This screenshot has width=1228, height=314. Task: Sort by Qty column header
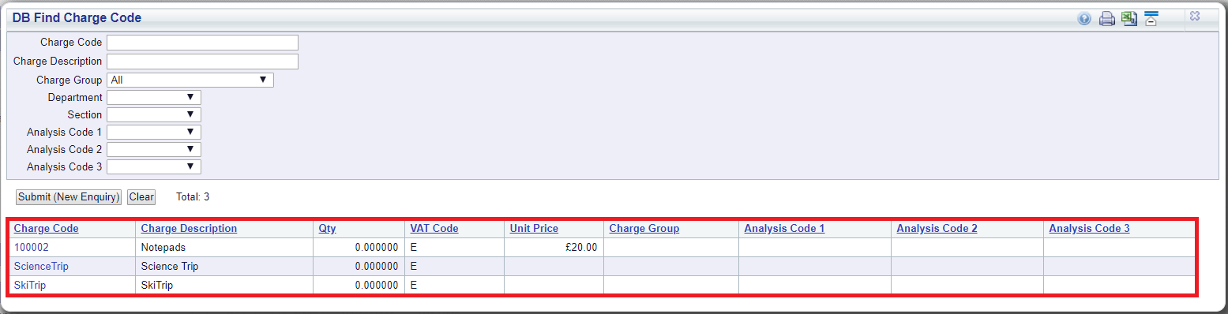[328, 229]
